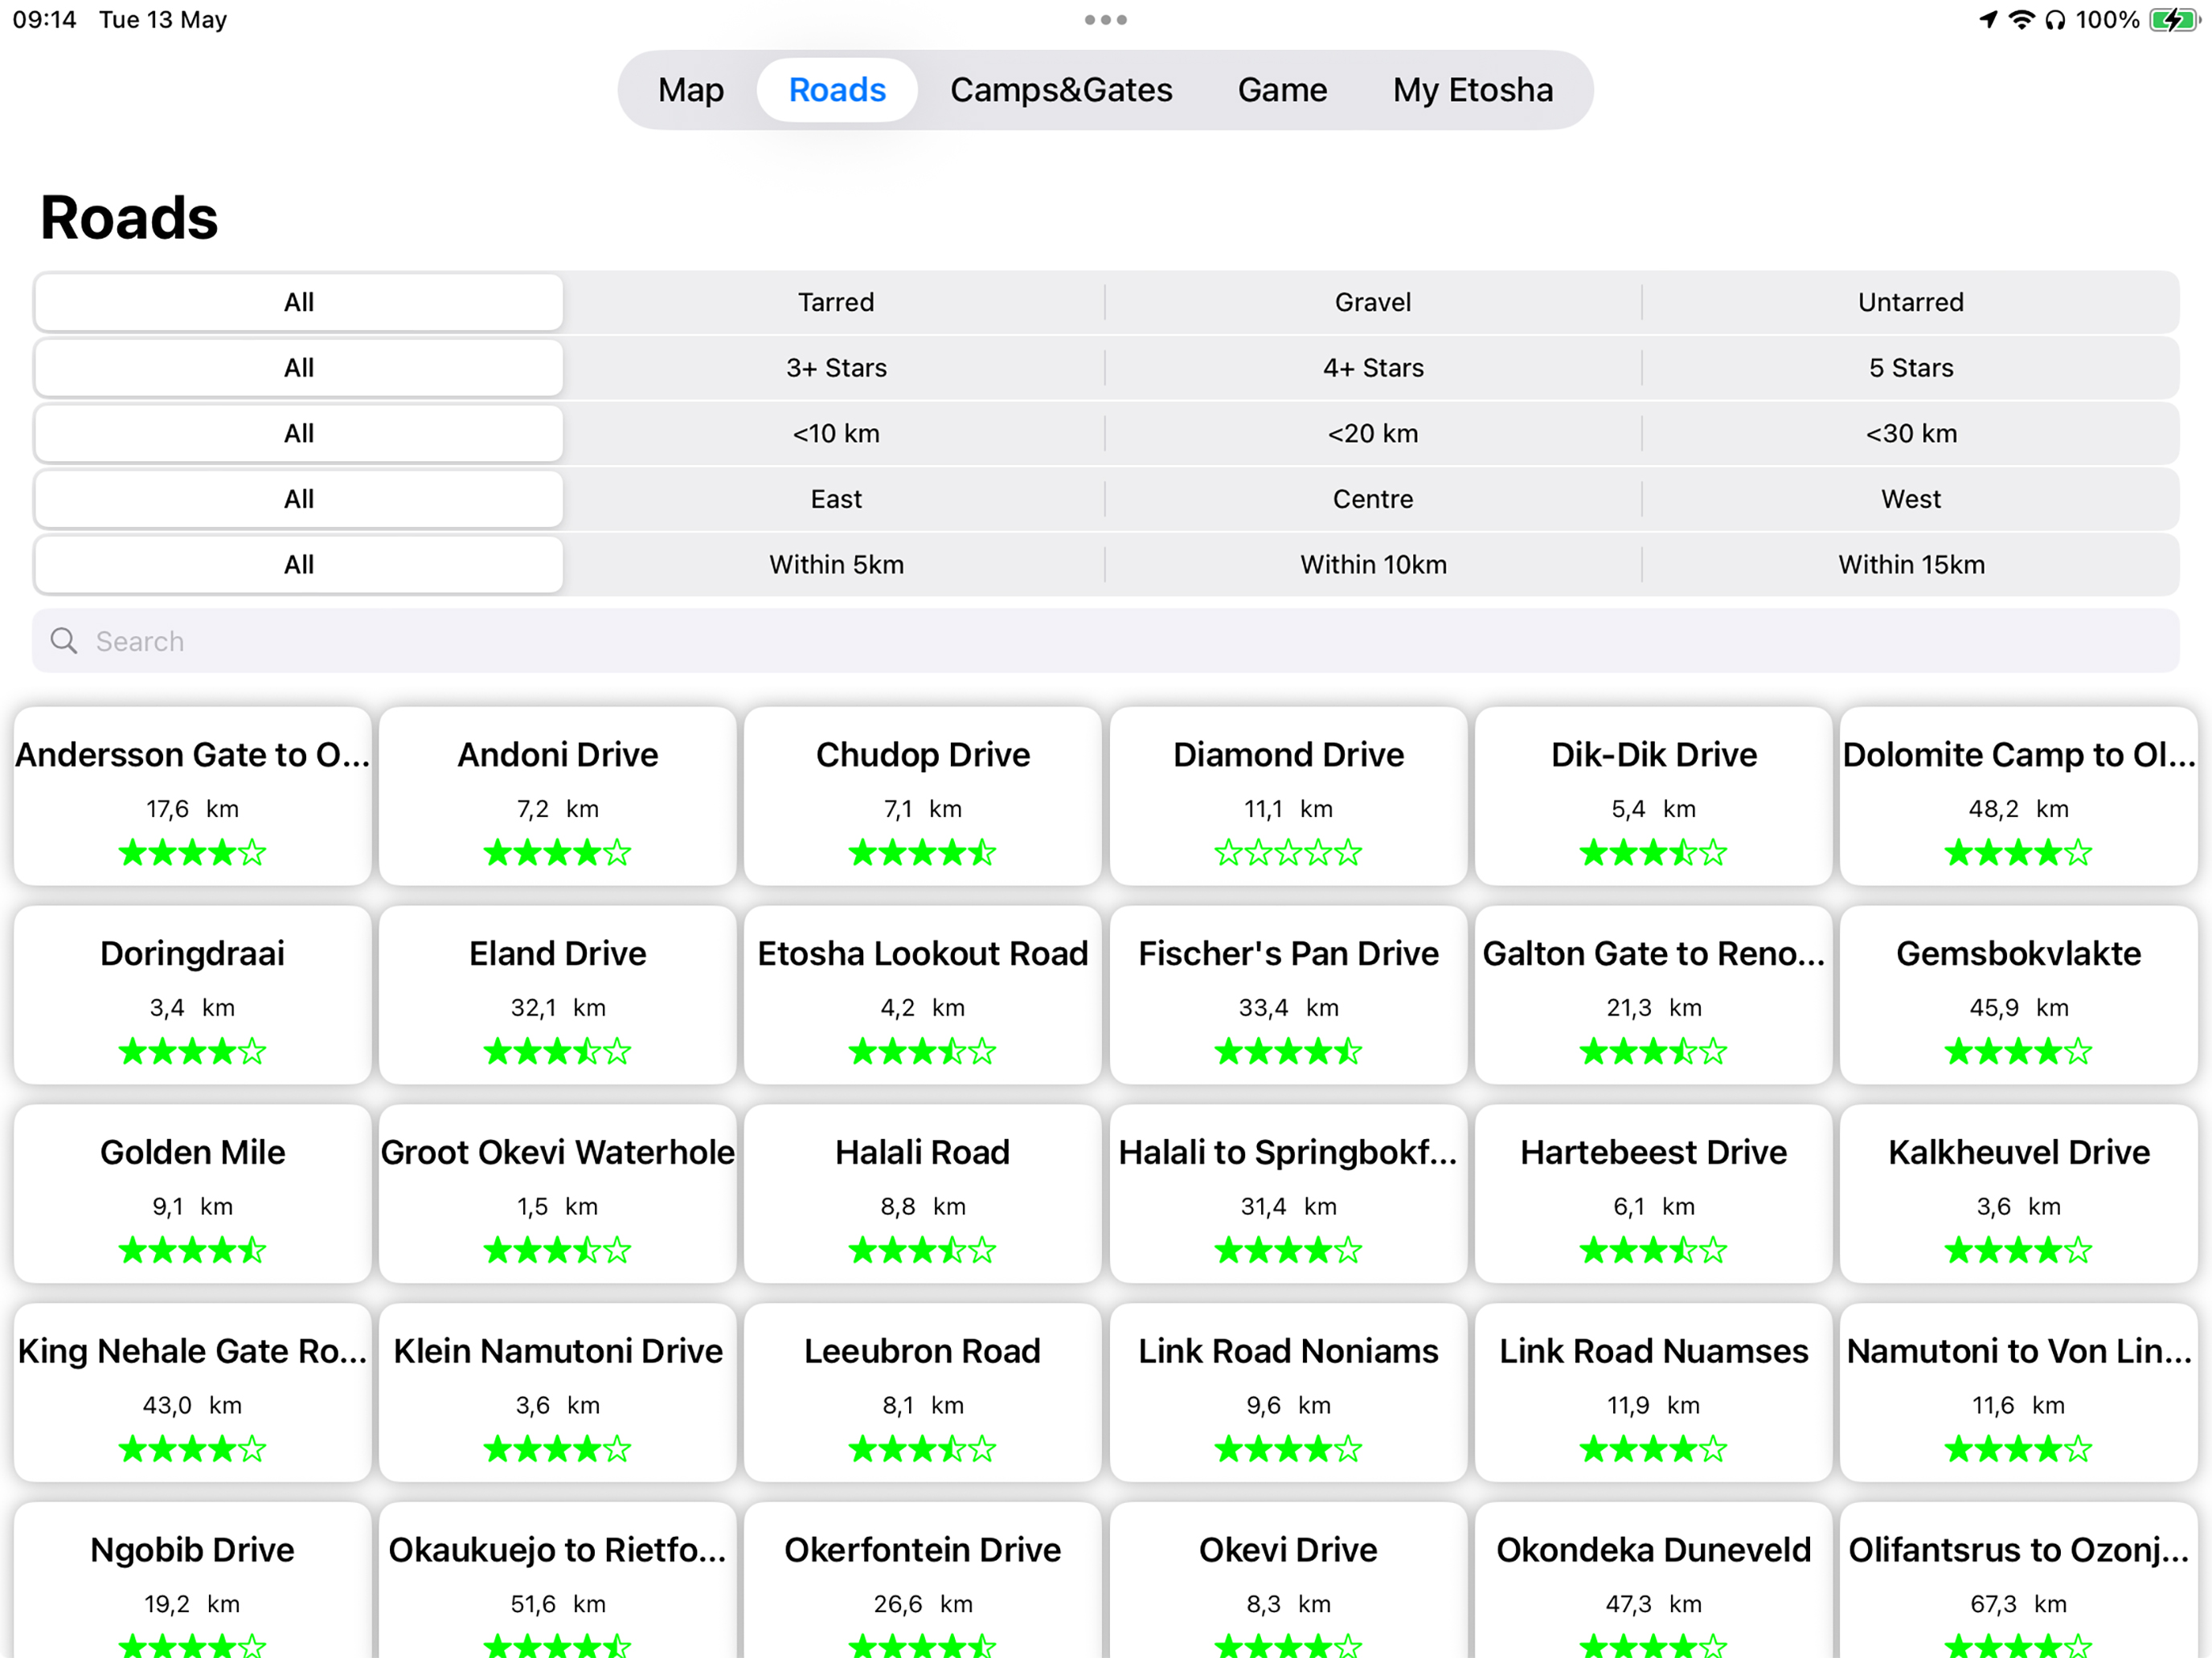Show only West region roads

point(1910,499)
